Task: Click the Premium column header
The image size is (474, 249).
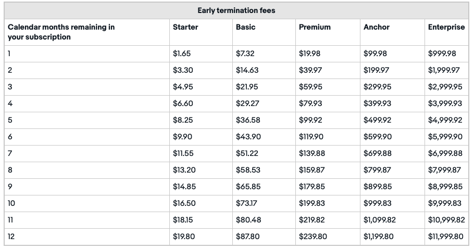Action: click(x=315, y=27)
